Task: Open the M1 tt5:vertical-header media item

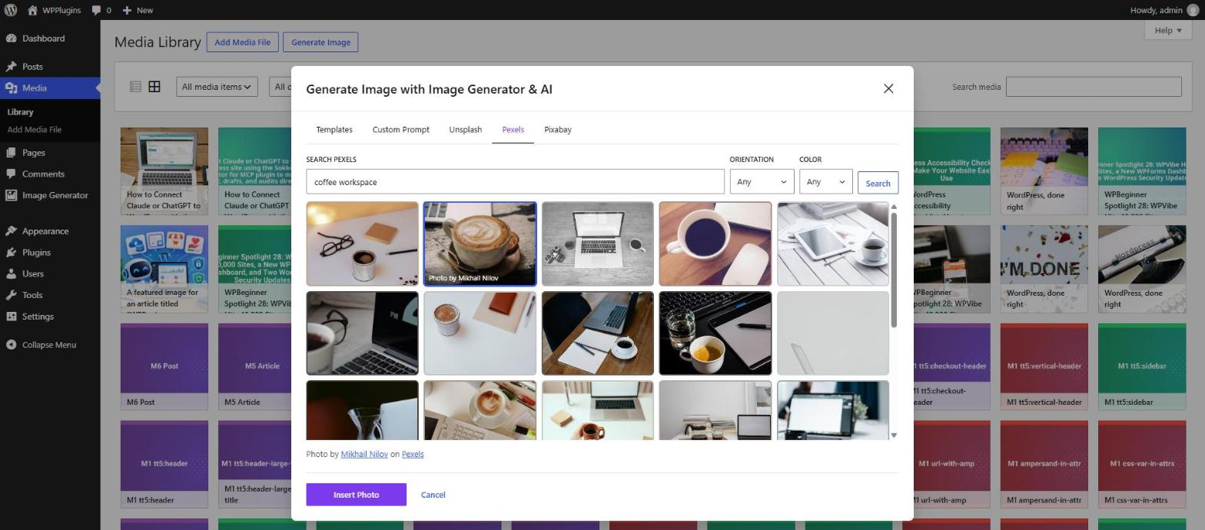Action: tap(1044, 366)
